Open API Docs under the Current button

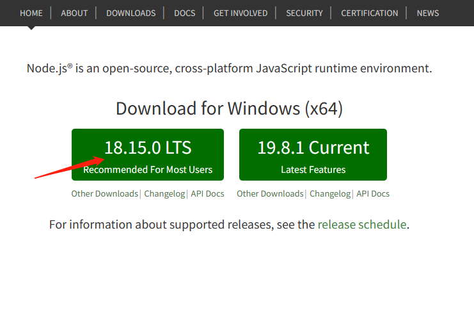373,194
